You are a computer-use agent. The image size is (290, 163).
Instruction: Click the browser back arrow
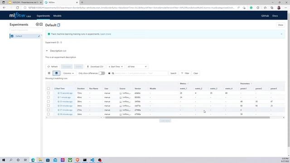pos(4,8)
